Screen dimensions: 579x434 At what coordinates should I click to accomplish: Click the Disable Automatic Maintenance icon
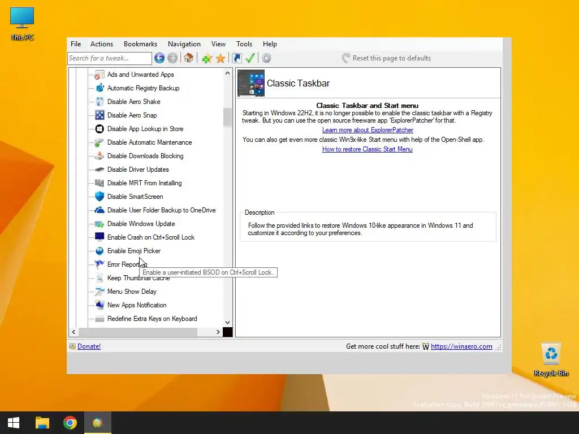(100, 142)
